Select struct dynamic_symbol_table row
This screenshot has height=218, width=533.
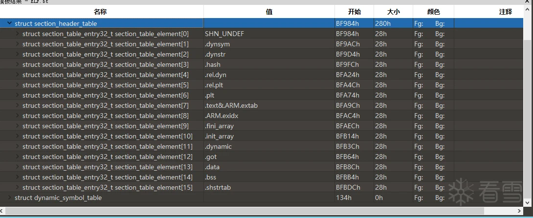[x=262, y=198]
